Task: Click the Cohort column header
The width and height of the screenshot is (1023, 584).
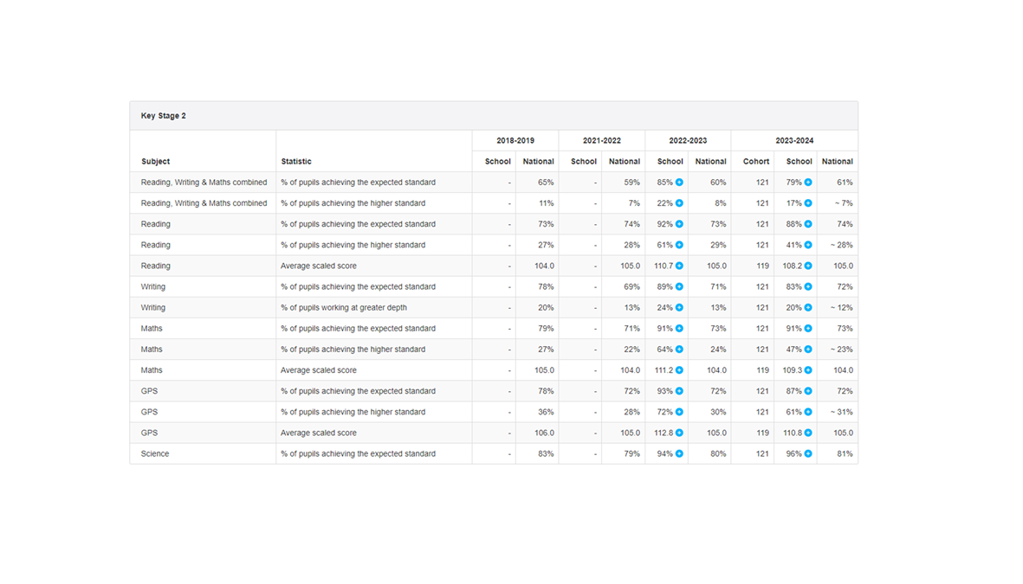Action: (x=756, y=162)
